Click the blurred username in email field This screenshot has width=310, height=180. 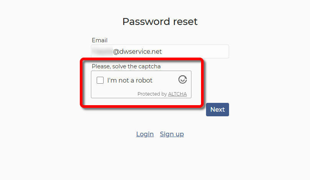pos(102,51)
